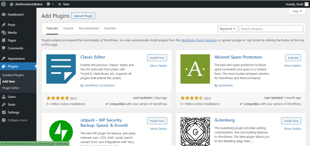Click the divithemeinstallation site name
Image resolution: width=310 pixels, height=146 pixels.
pyautogui.click(x=29, y=4)
